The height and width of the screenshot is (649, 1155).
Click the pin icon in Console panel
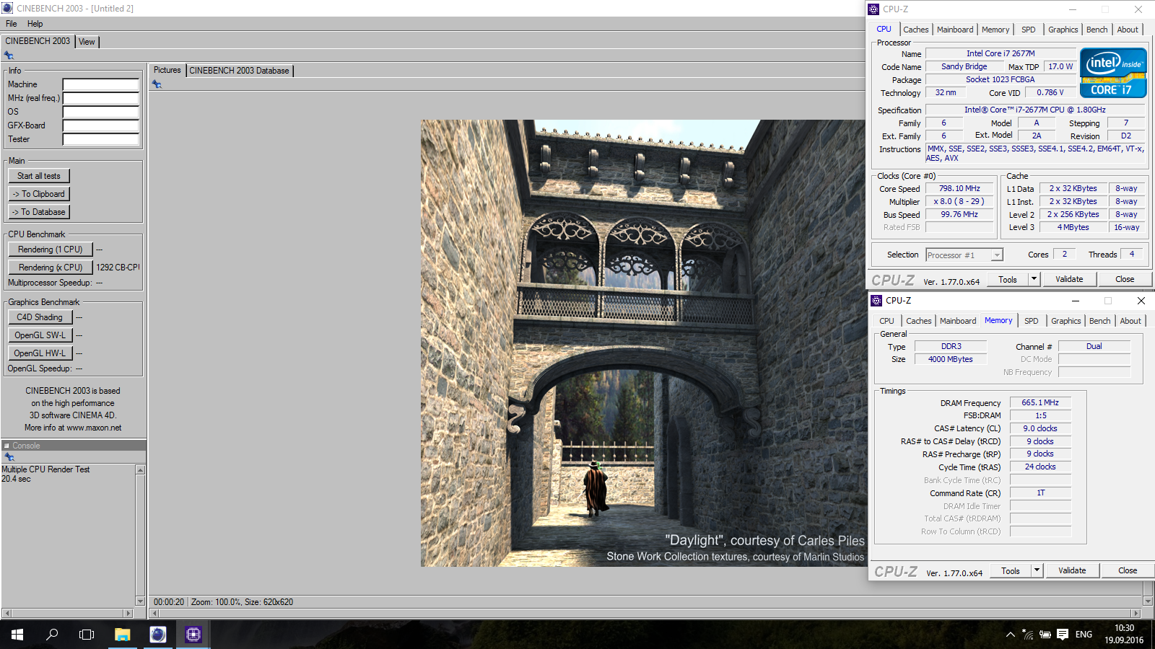coord(9,457)
